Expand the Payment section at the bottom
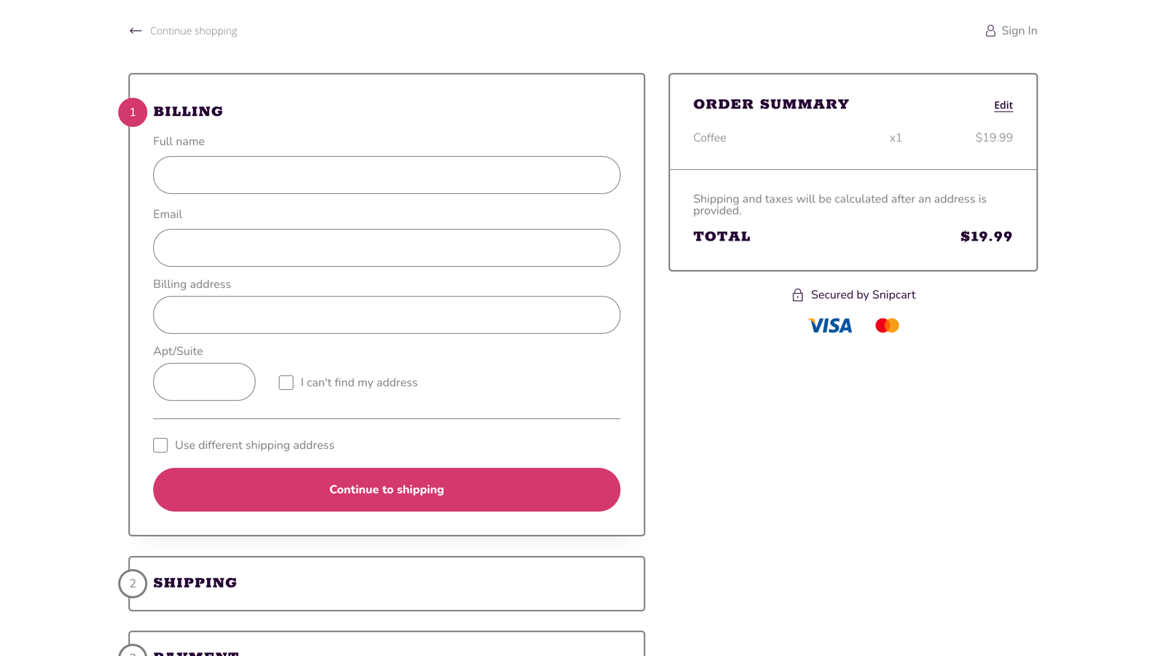1166x656 pixels. (195, 651)
